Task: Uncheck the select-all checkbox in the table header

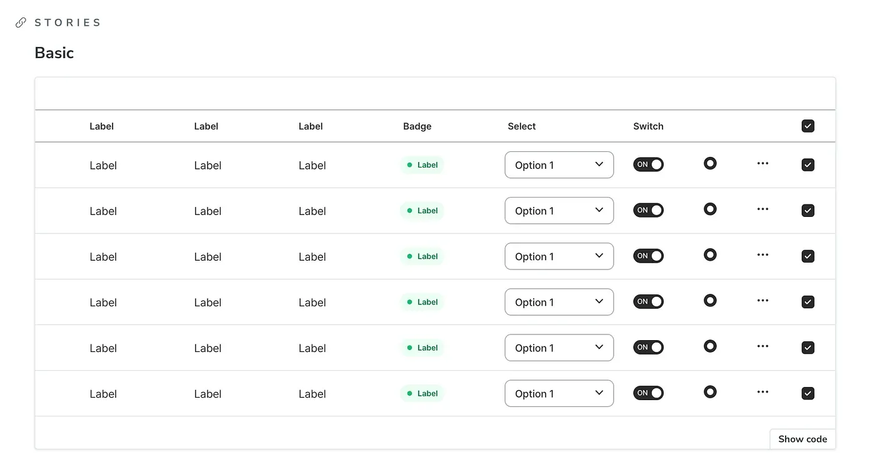Action: pyautogui.click(x=808, y=126)
